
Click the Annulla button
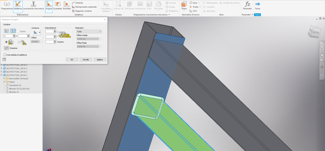coord(86,60)
